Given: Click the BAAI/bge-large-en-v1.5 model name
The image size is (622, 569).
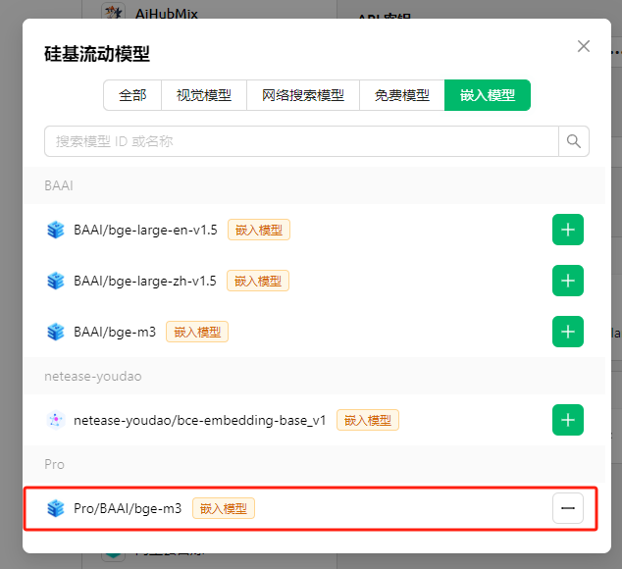Looking at the screenshot, I should coord(145,230).
